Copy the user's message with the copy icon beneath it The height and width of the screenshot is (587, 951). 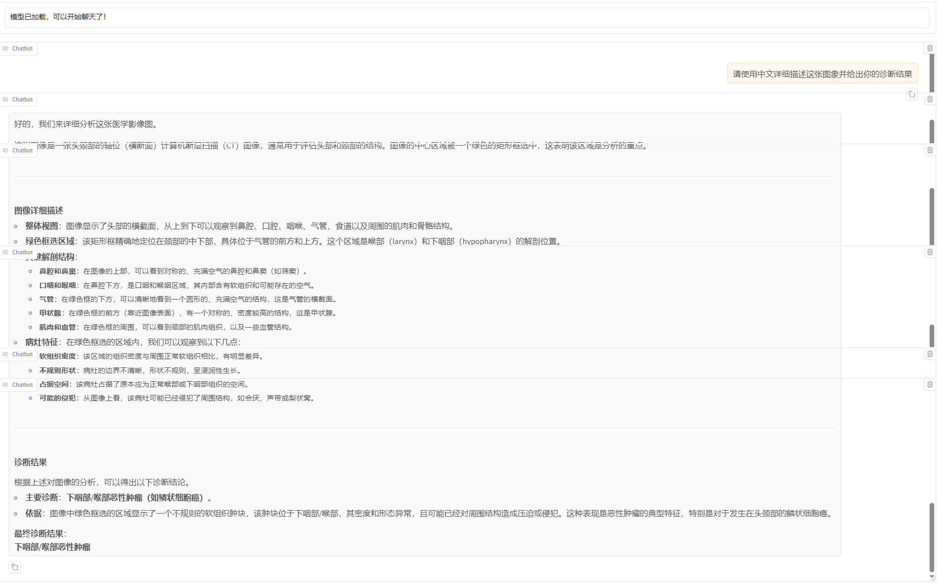click(911, 94)
